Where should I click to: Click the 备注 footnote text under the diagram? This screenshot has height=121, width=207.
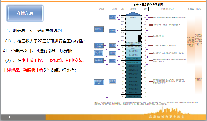pyautogui.click(x=147, y=103)
